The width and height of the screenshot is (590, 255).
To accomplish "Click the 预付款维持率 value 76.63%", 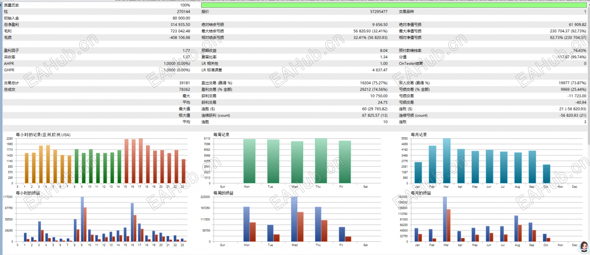I will point(580,51).
